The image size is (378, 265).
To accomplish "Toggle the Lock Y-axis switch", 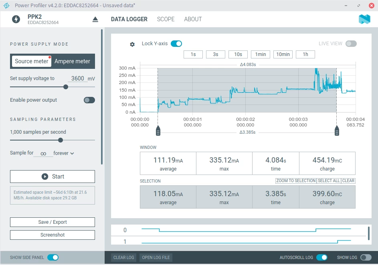I will [x=176, y=44].
